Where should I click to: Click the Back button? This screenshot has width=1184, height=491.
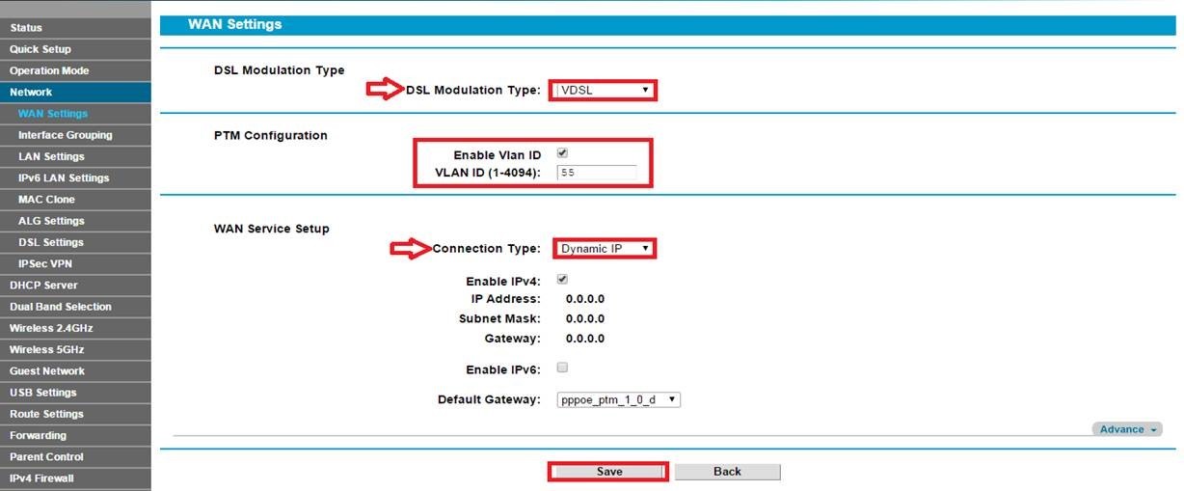click(x=727, y=472)
